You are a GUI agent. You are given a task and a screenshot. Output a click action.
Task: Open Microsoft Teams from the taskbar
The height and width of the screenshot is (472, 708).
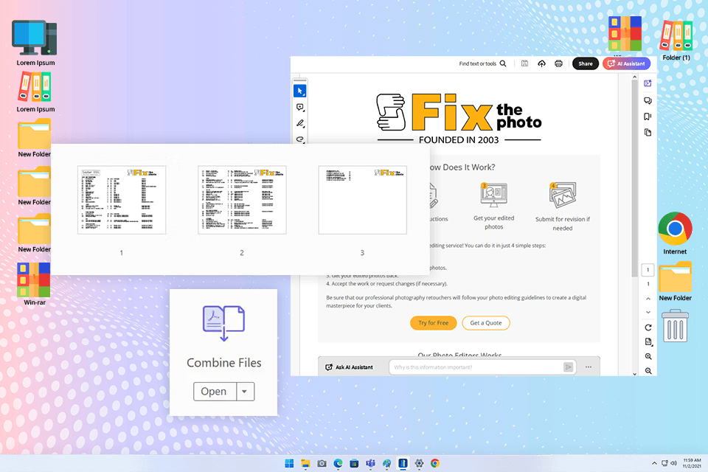click(x=370, y=463)
